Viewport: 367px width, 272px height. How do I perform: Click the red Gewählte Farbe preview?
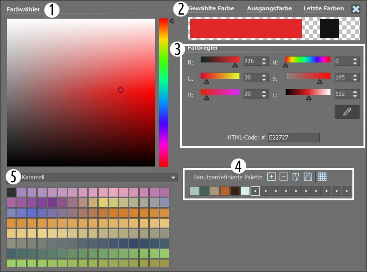(246, 29)
